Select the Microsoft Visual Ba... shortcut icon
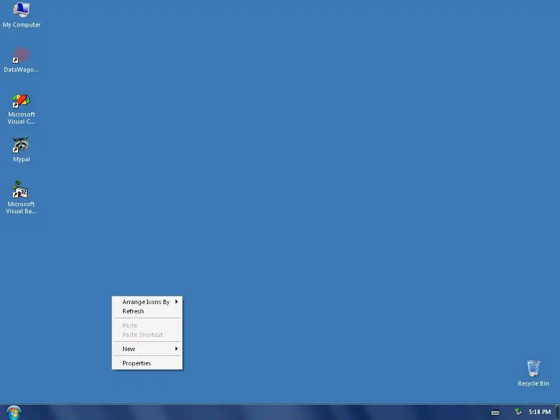This screenshot has height=420, width=560. point(21,197)
